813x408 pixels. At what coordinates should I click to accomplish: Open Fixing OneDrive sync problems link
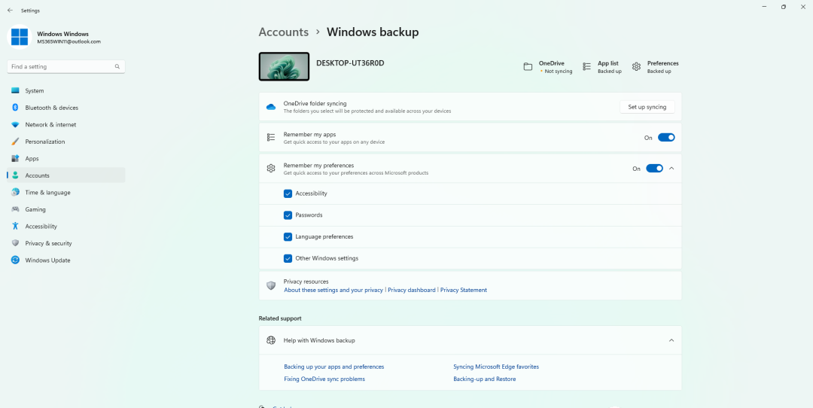tap(324, 379)
